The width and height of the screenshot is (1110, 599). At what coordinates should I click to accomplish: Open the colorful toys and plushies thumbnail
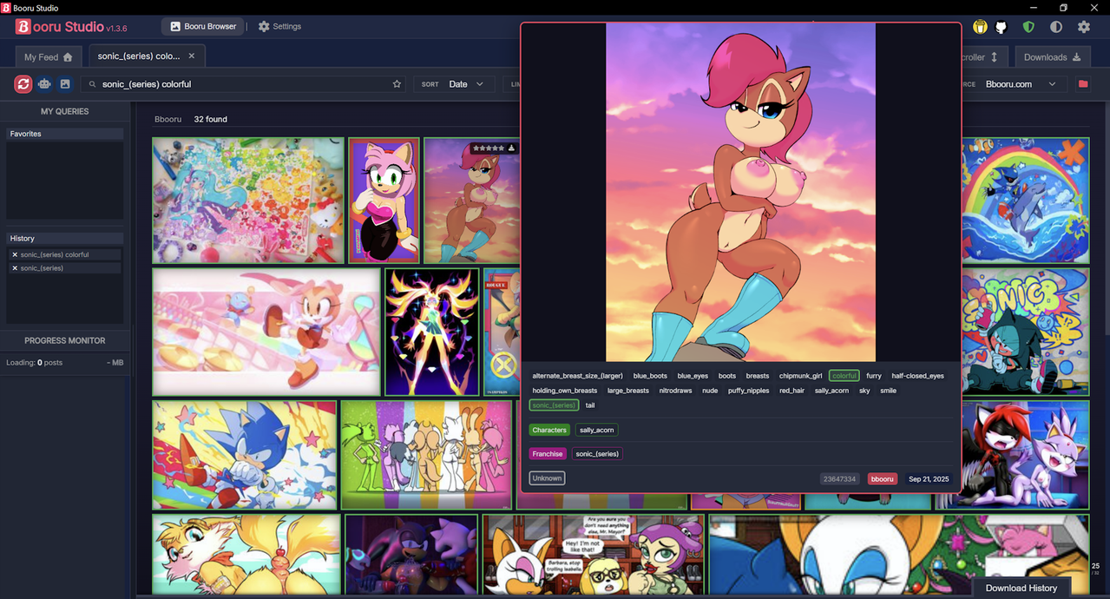(248, 201)
